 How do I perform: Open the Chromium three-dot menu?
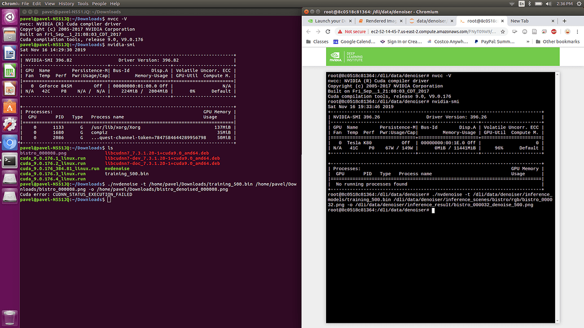tap(577, 32)
